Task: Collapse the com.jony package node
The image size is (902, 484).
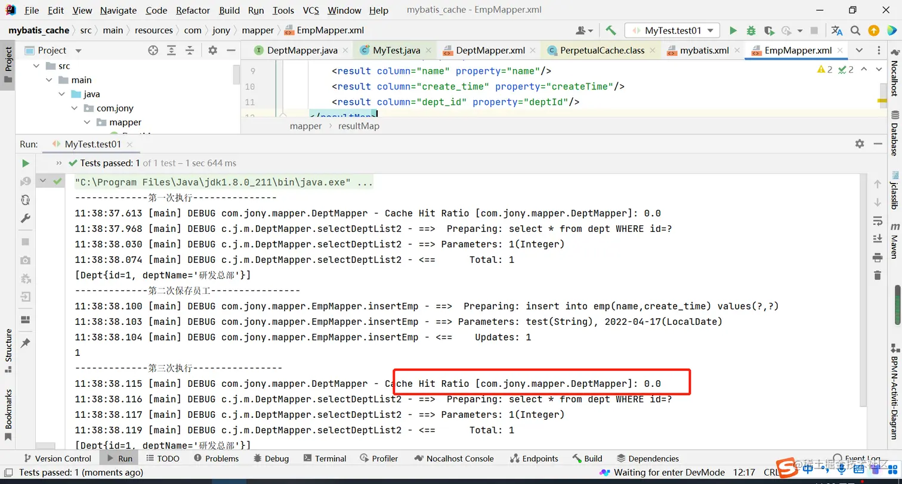Action: (75, 108)
